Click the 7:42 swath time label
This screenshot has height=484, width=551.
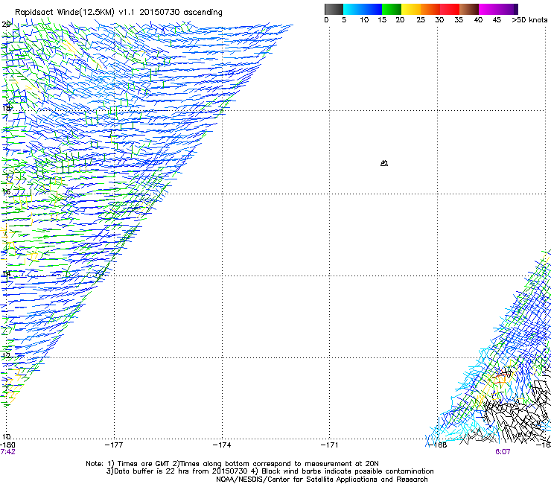7,452
